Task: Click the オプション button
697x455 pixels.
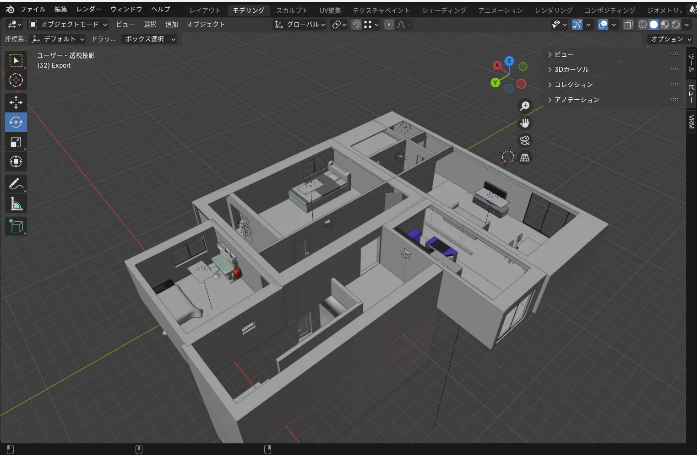Action: click(x=670, y=39)
